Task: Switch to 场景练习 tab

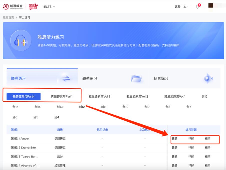Action: click(185, 78)
